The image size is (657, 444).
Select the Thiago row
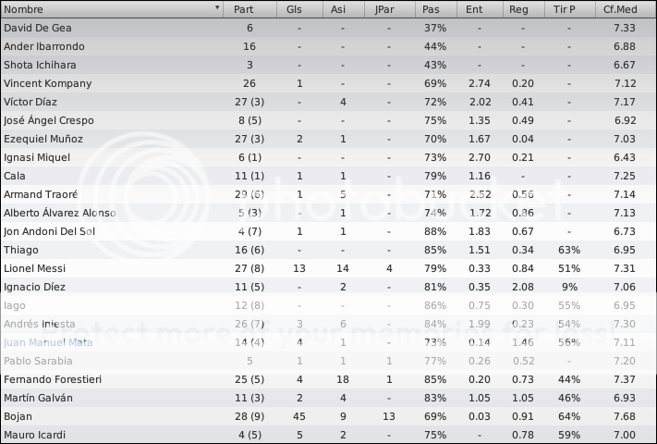click(329, 250)
